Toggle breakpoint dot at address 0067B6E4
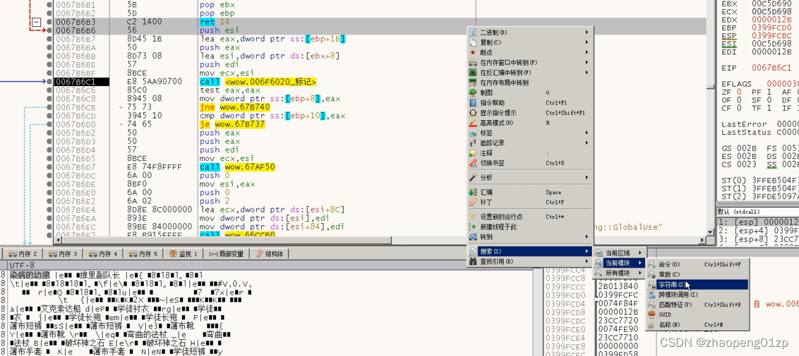 pos(49,210)
